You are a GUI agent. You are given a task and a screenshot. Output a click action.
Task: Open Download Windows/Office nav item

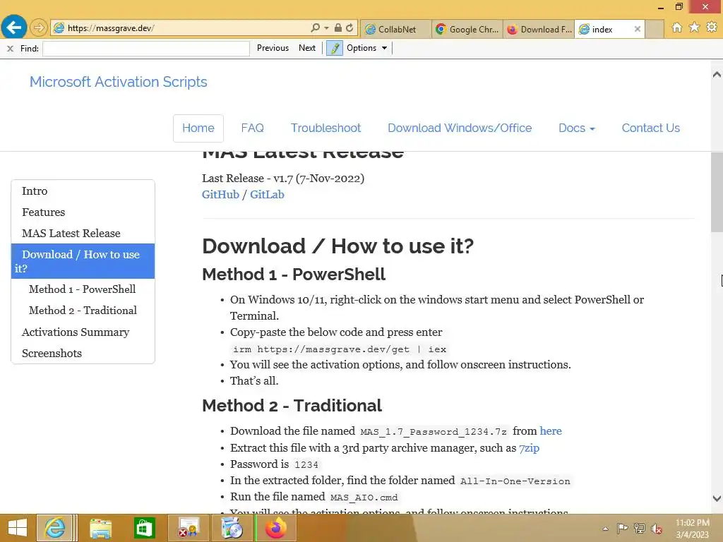point(460,128)
